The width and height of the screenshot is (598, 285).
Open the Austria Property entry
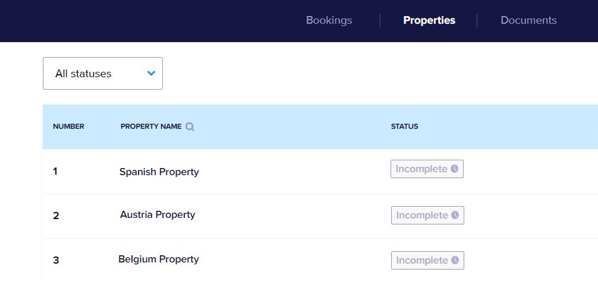158,214
